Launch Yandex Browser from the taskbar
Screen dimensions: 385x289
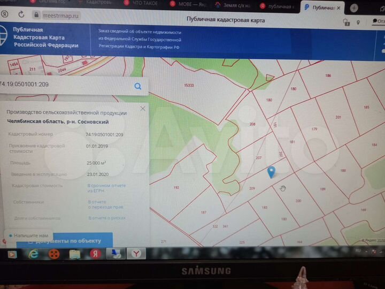coord(136,254)
